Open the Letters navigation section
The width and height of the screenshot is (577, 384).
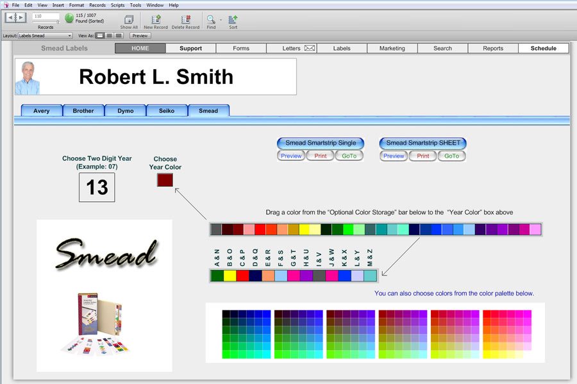292,48
